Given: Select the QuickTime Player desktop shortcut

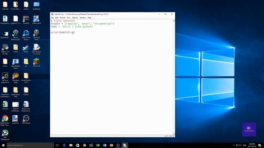Looking at the screenshot, I should coord(26,35).
